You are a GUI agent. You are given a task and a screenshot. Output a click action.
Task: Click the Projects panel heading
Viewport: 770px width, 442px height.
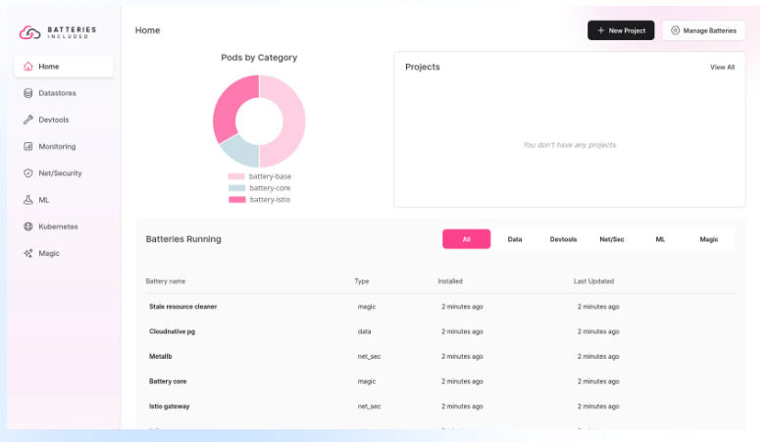point(423,67)
